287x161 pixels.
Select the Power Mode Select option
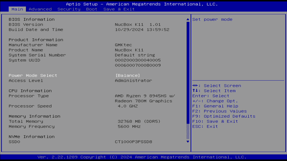[33, 75]
